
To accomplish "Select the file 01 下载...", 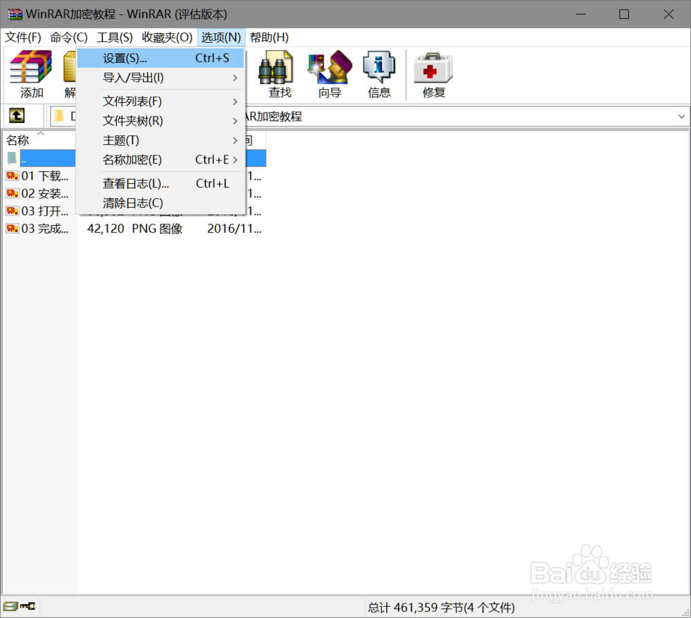I will click(44, 176).
